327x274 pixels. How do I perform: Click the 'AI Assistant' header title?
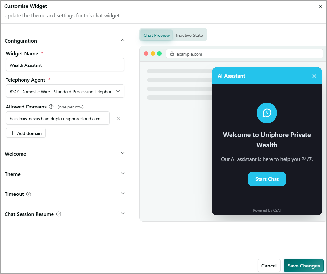click(x=231, y=76)
